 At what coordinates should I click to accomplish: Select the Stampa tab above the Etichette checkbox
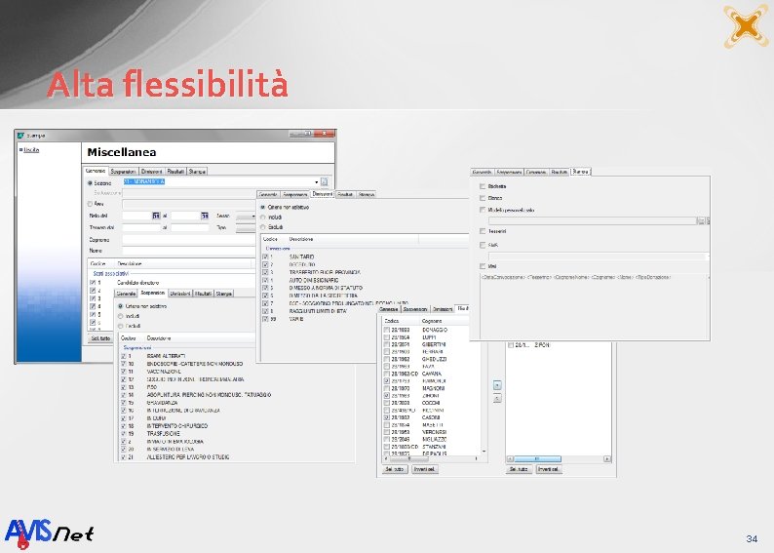tap(581, 172)
